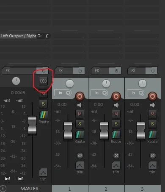Click track 3 volume fader handle

tap(140, 131)
